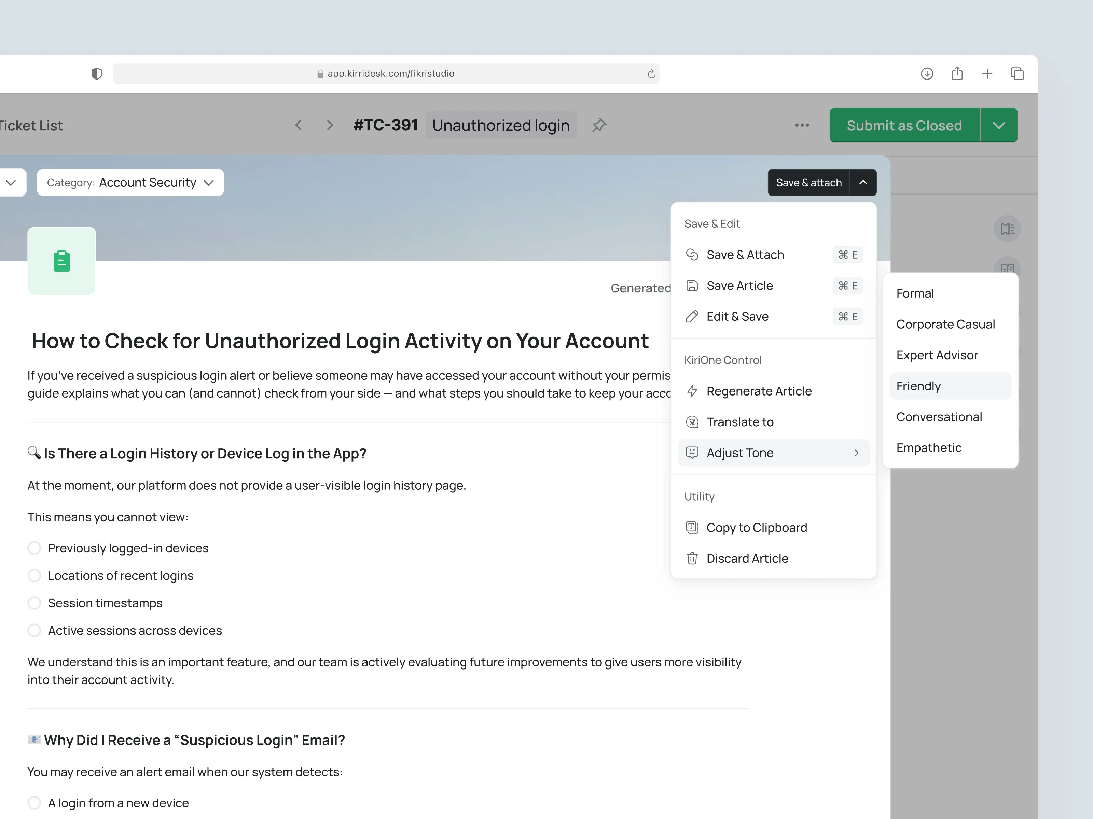
Task: Click the privacy shield icon in browser toolbar
Action: (97, 74)
